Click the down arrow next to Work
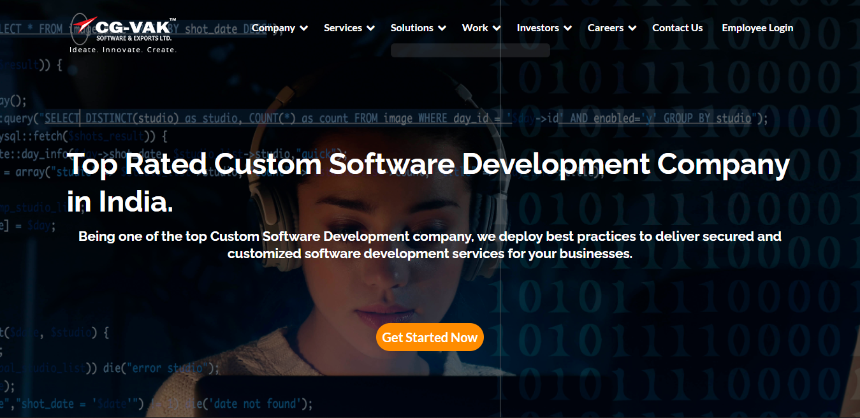The height and width of the screenshot is (418, 860). (497, 28)
